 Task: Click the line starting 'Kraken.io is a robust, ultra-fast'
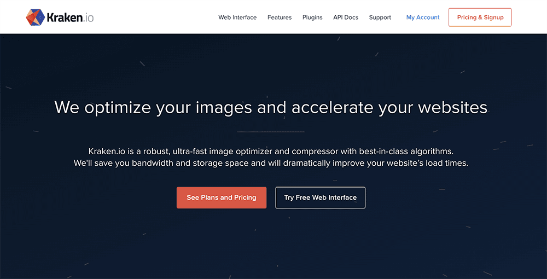(271, 152)
